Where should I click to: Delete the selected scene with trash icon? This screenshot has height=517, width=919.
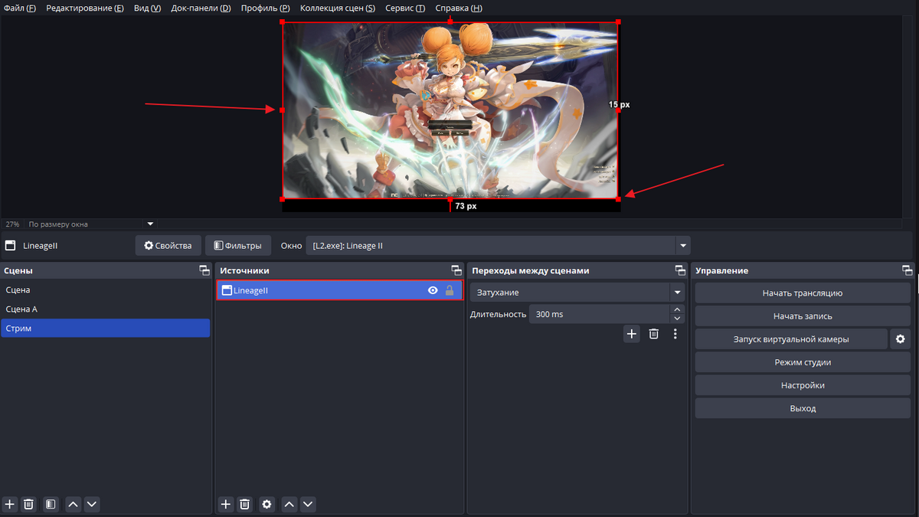pos(28,504)
